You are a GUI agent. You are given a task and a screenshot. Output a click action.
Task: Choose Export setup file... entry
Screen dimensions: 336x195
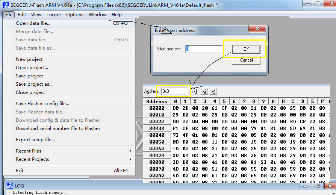click(x=69, y=140)
